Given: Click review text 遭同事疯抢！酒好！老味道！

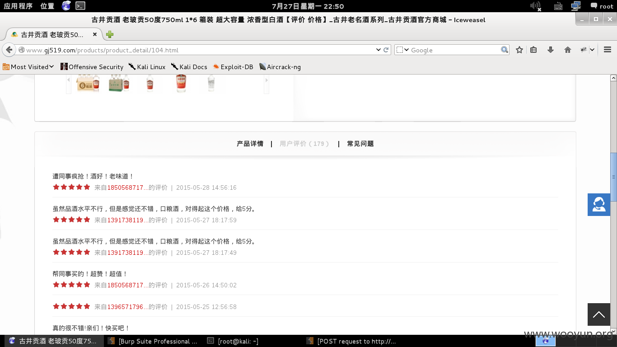Looking at the screenshot, I should pyautogui.click(x=93, y=176).
